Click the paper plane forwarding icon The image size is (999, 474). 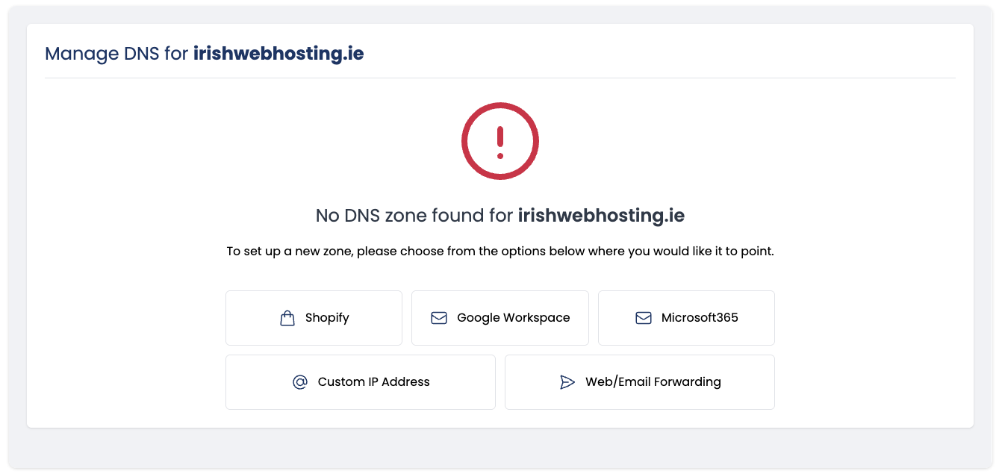click(567, 382)
